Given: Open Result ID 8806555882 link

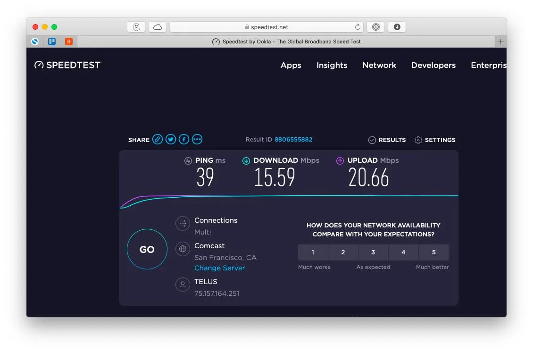Looking at the screenshot, I should 293,140.
